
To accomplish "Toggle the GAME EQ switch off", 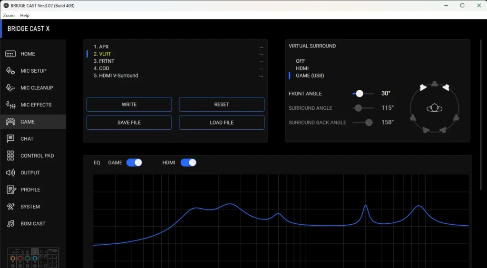I will 134,163.
